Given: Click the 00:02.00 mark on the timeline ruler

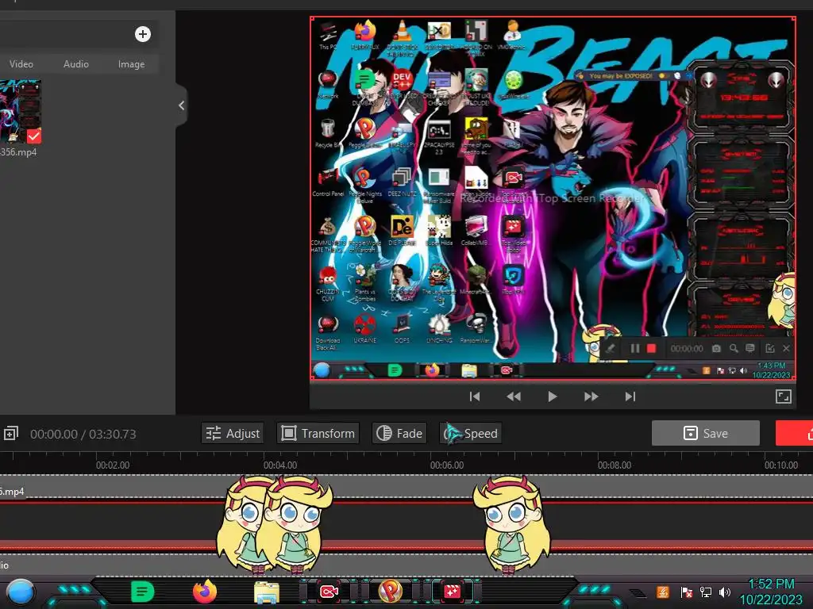Looking at the screenshot, I should coord(113,465).
